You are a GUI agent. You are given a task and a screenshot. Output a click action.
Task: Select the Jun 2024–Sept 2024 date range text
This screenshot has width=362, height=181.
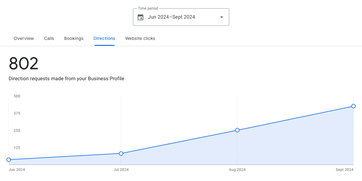click(x=171, y=17)
